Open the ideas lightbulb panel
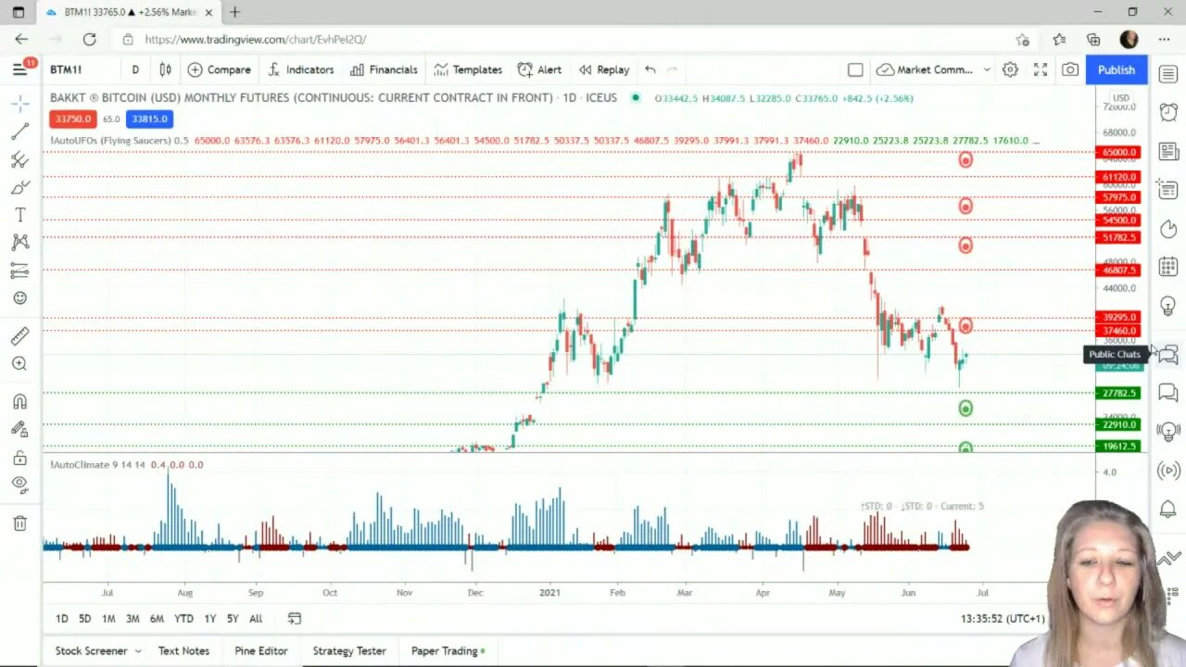 click(1167, 305)
